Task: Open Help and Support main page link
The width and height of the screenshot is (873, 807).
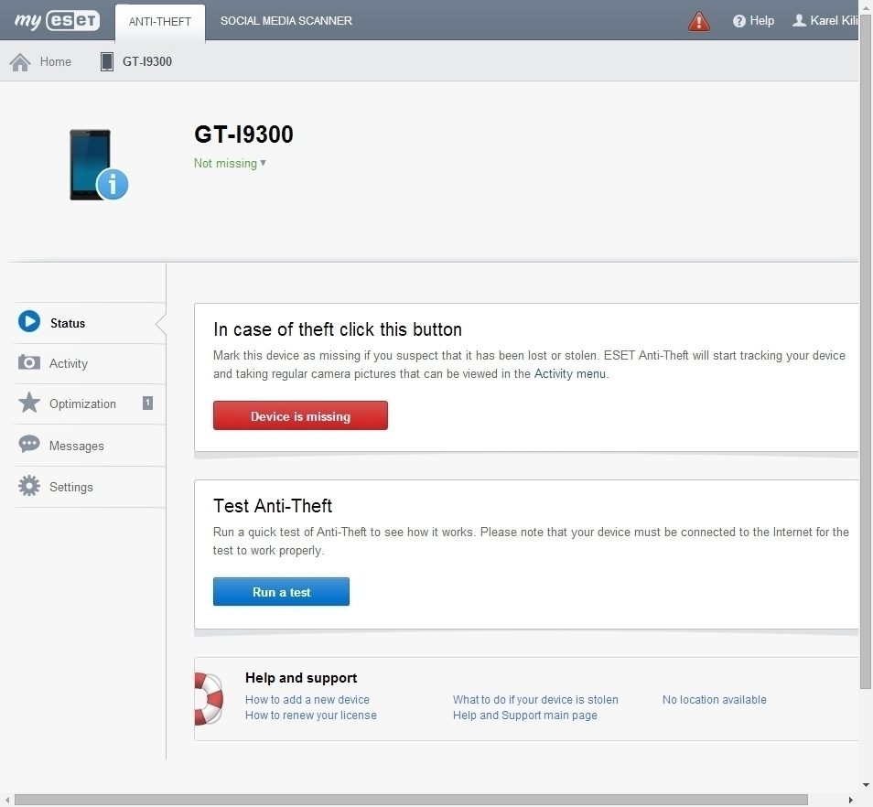Action: tap(525, 716)
